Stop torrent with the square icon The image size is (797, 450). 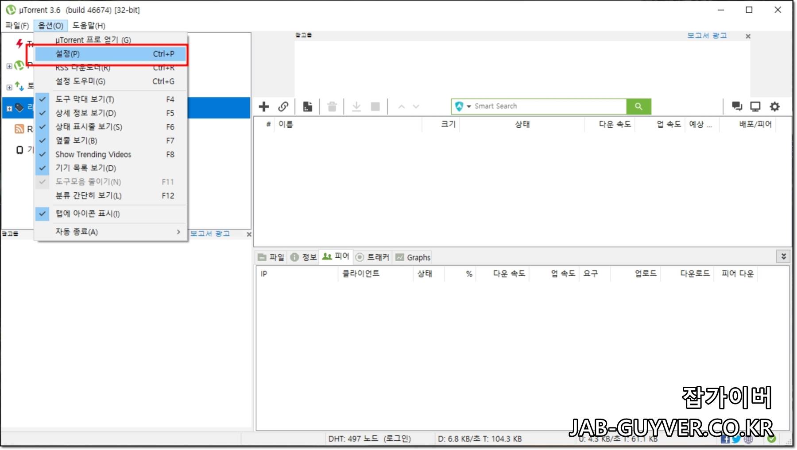tap(375, 107)
